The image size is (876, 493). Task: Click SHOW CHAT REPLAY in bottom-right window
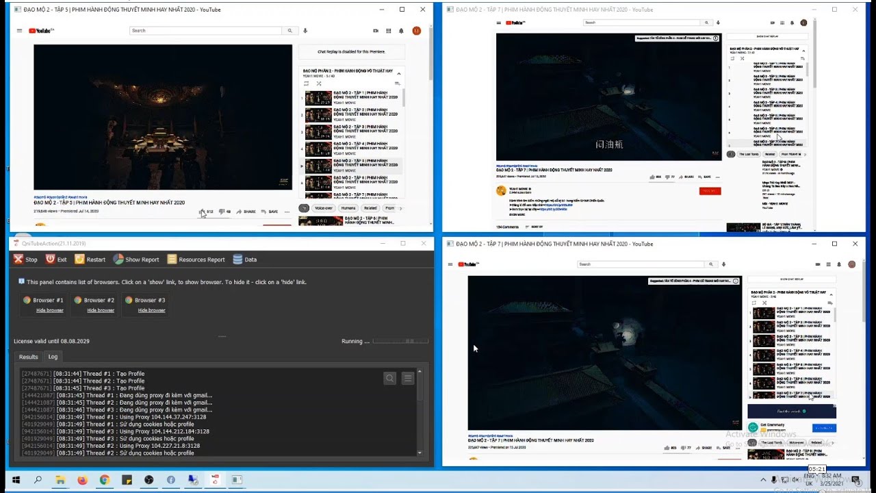pyautogui.click(x=792, y=279)
